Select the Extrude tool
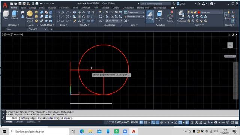 [x=15, y=15]
